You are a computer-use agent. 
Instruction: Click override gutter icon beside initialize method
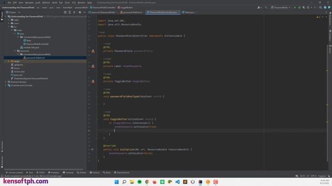point(92,149)
